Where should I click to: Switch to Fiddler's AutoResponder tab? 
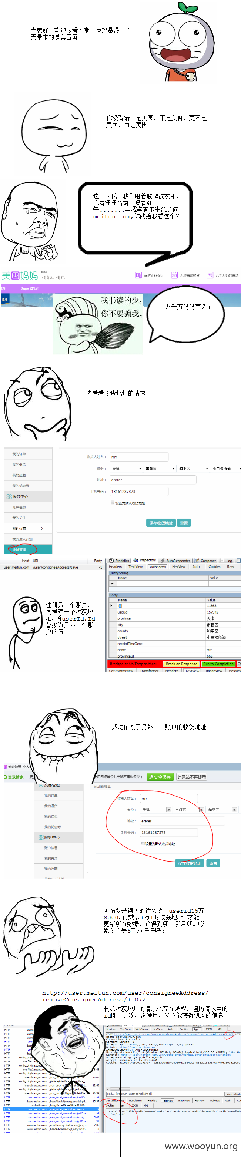tap(175, 561)
